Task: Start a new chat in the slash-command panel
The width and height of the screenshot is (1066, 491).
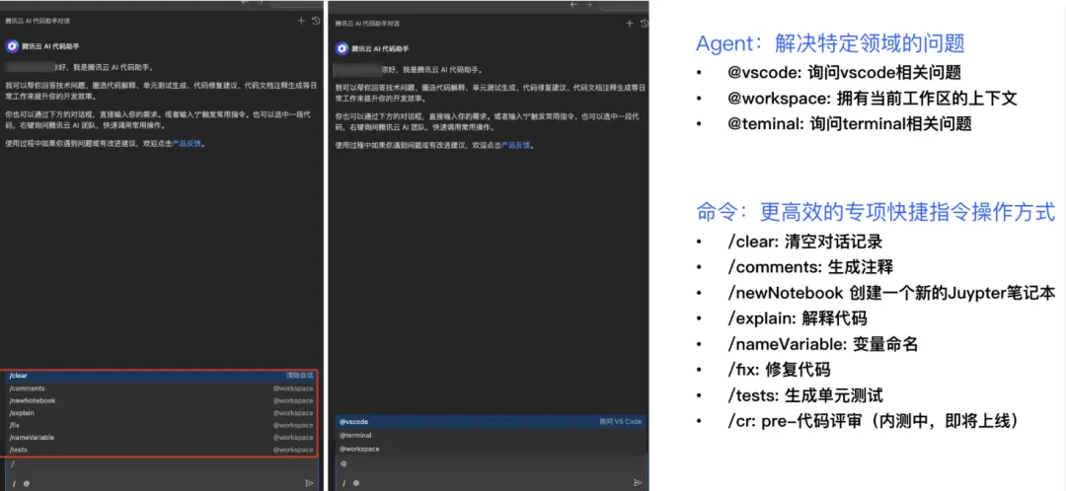Action: pos(301,21)
